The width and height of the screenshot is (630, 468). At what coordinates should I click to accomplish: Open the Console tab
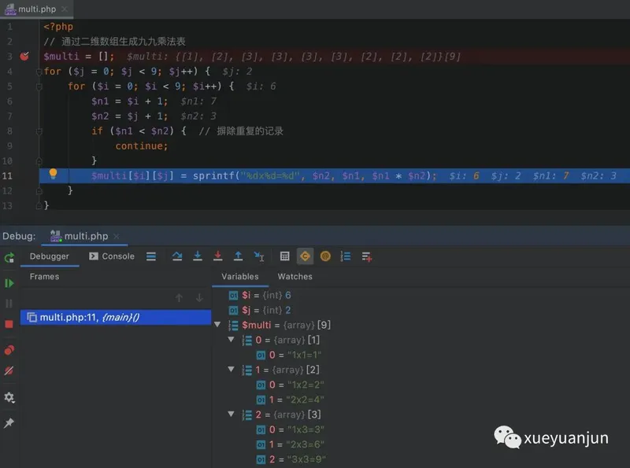point(112,256)
